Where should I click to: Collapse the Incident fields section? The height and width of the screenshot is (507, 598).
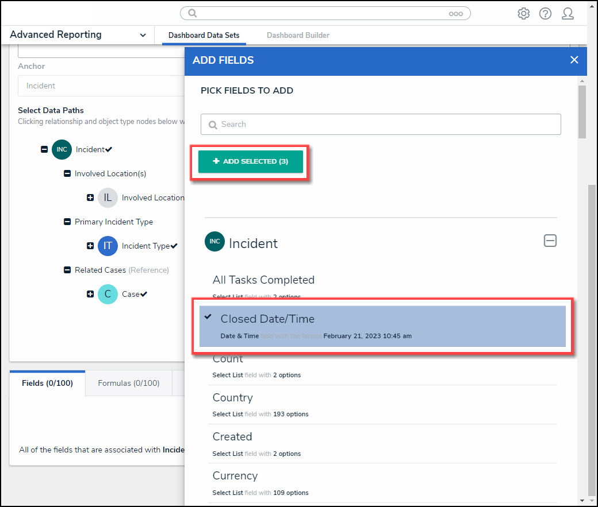pos(550,241)
